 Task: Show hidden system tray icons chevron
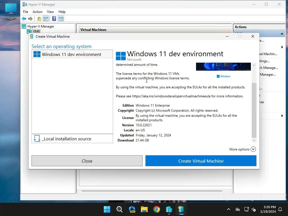tap(228, 209)
